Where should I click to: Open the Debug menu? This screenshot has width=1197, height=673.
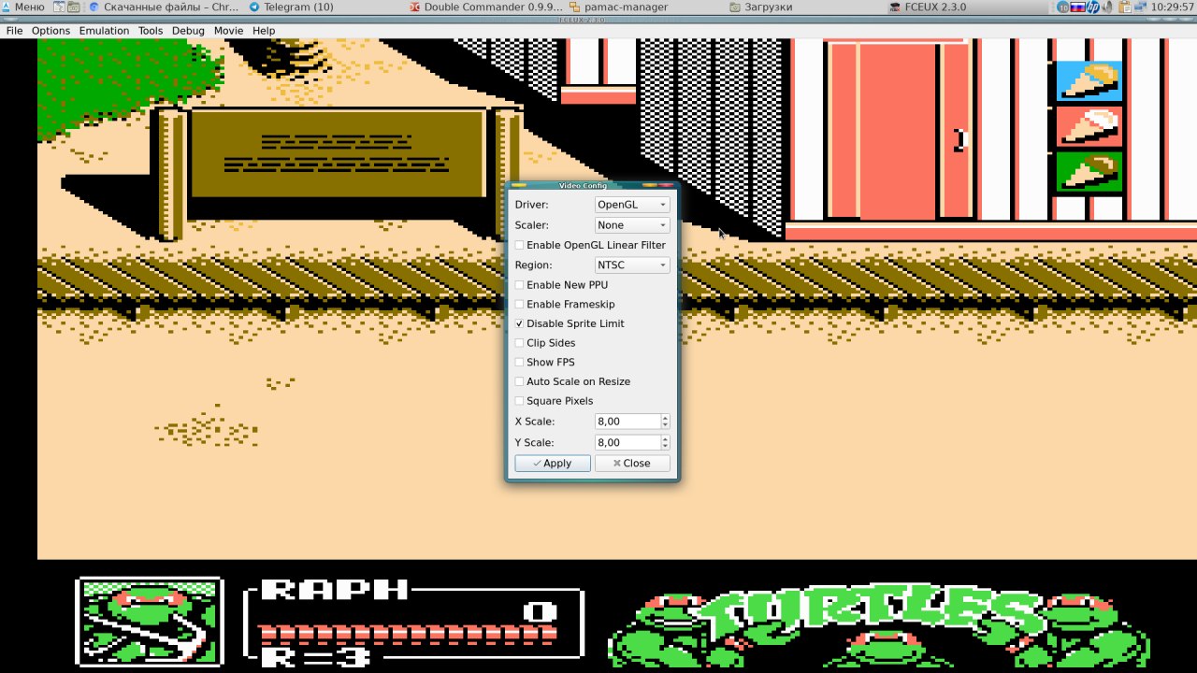pyautogui.click(x=188, y=31)
